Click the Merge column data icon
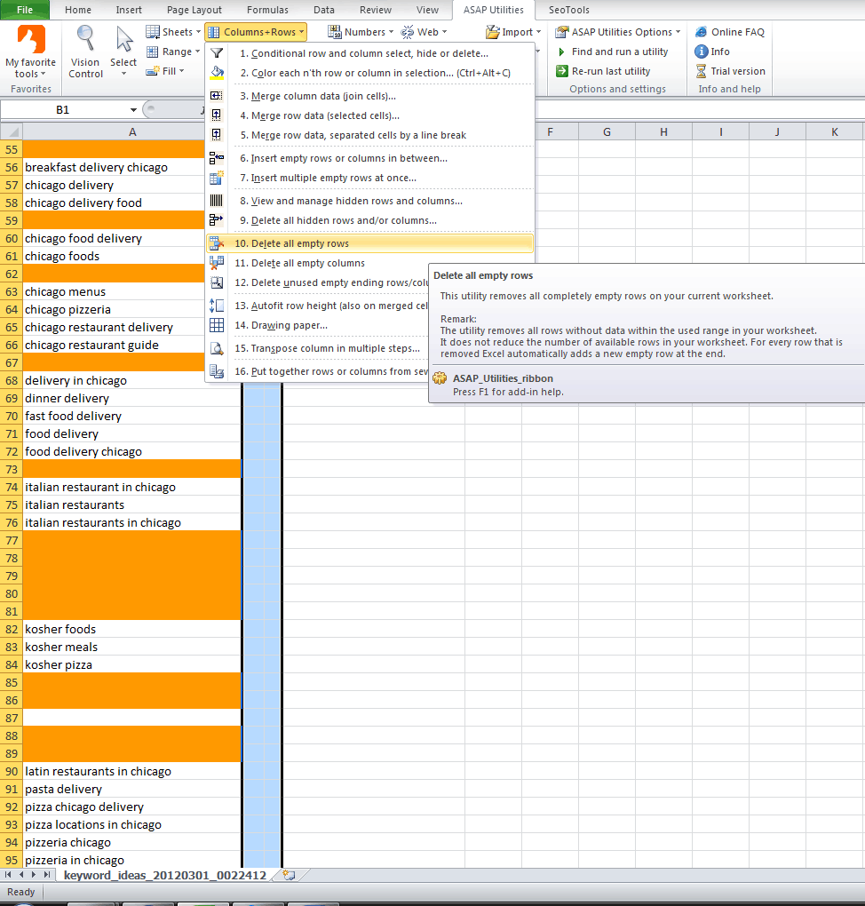865x906 pixels. [217, 96]
